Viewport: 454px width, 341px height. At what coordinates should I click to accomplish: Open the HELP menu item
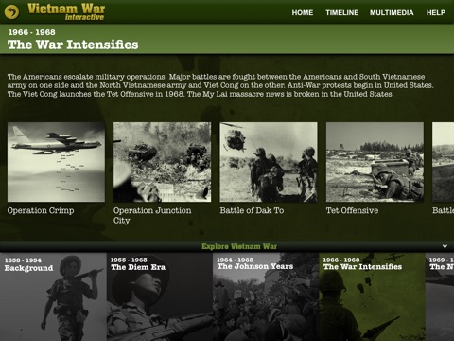436,13
